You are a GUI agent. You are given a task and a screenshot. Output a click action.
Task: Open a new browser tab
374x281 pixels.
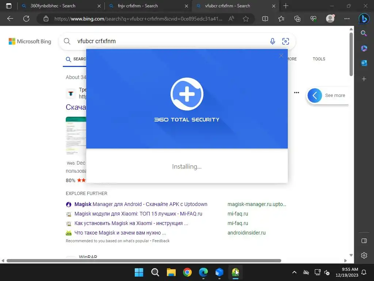point(286,6)
